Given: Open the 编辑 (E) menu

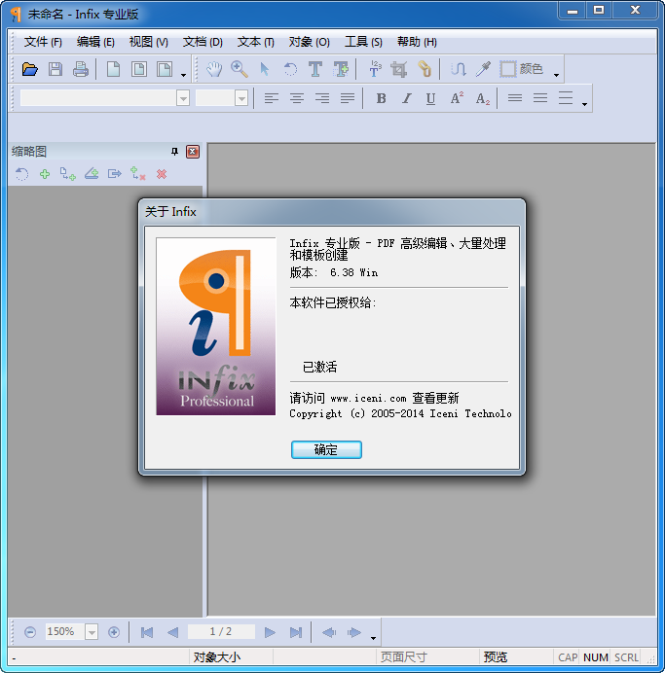Looking at the screenshot, I should click(95, 42).
